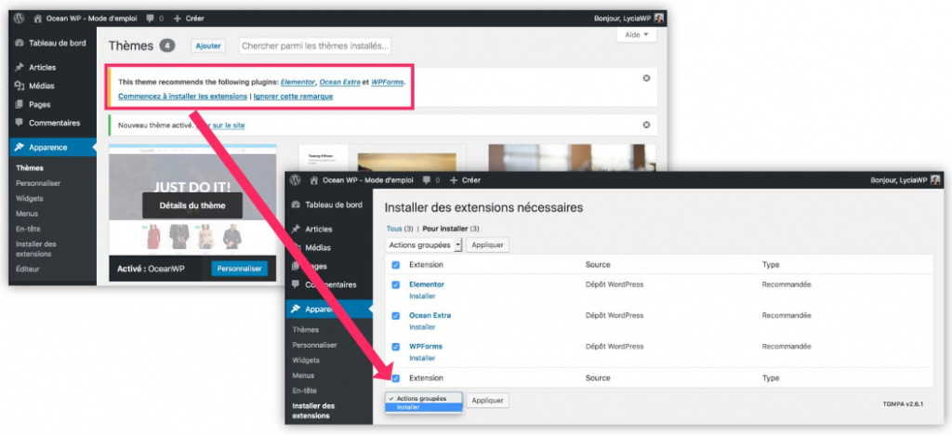Click the top Appliquer button
This screenshot has width=952, height=435.
487,245
